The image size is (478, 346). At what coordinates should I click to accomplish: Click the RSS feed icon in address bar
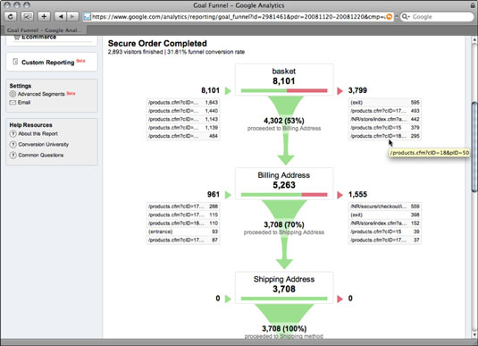coord(390,17)
